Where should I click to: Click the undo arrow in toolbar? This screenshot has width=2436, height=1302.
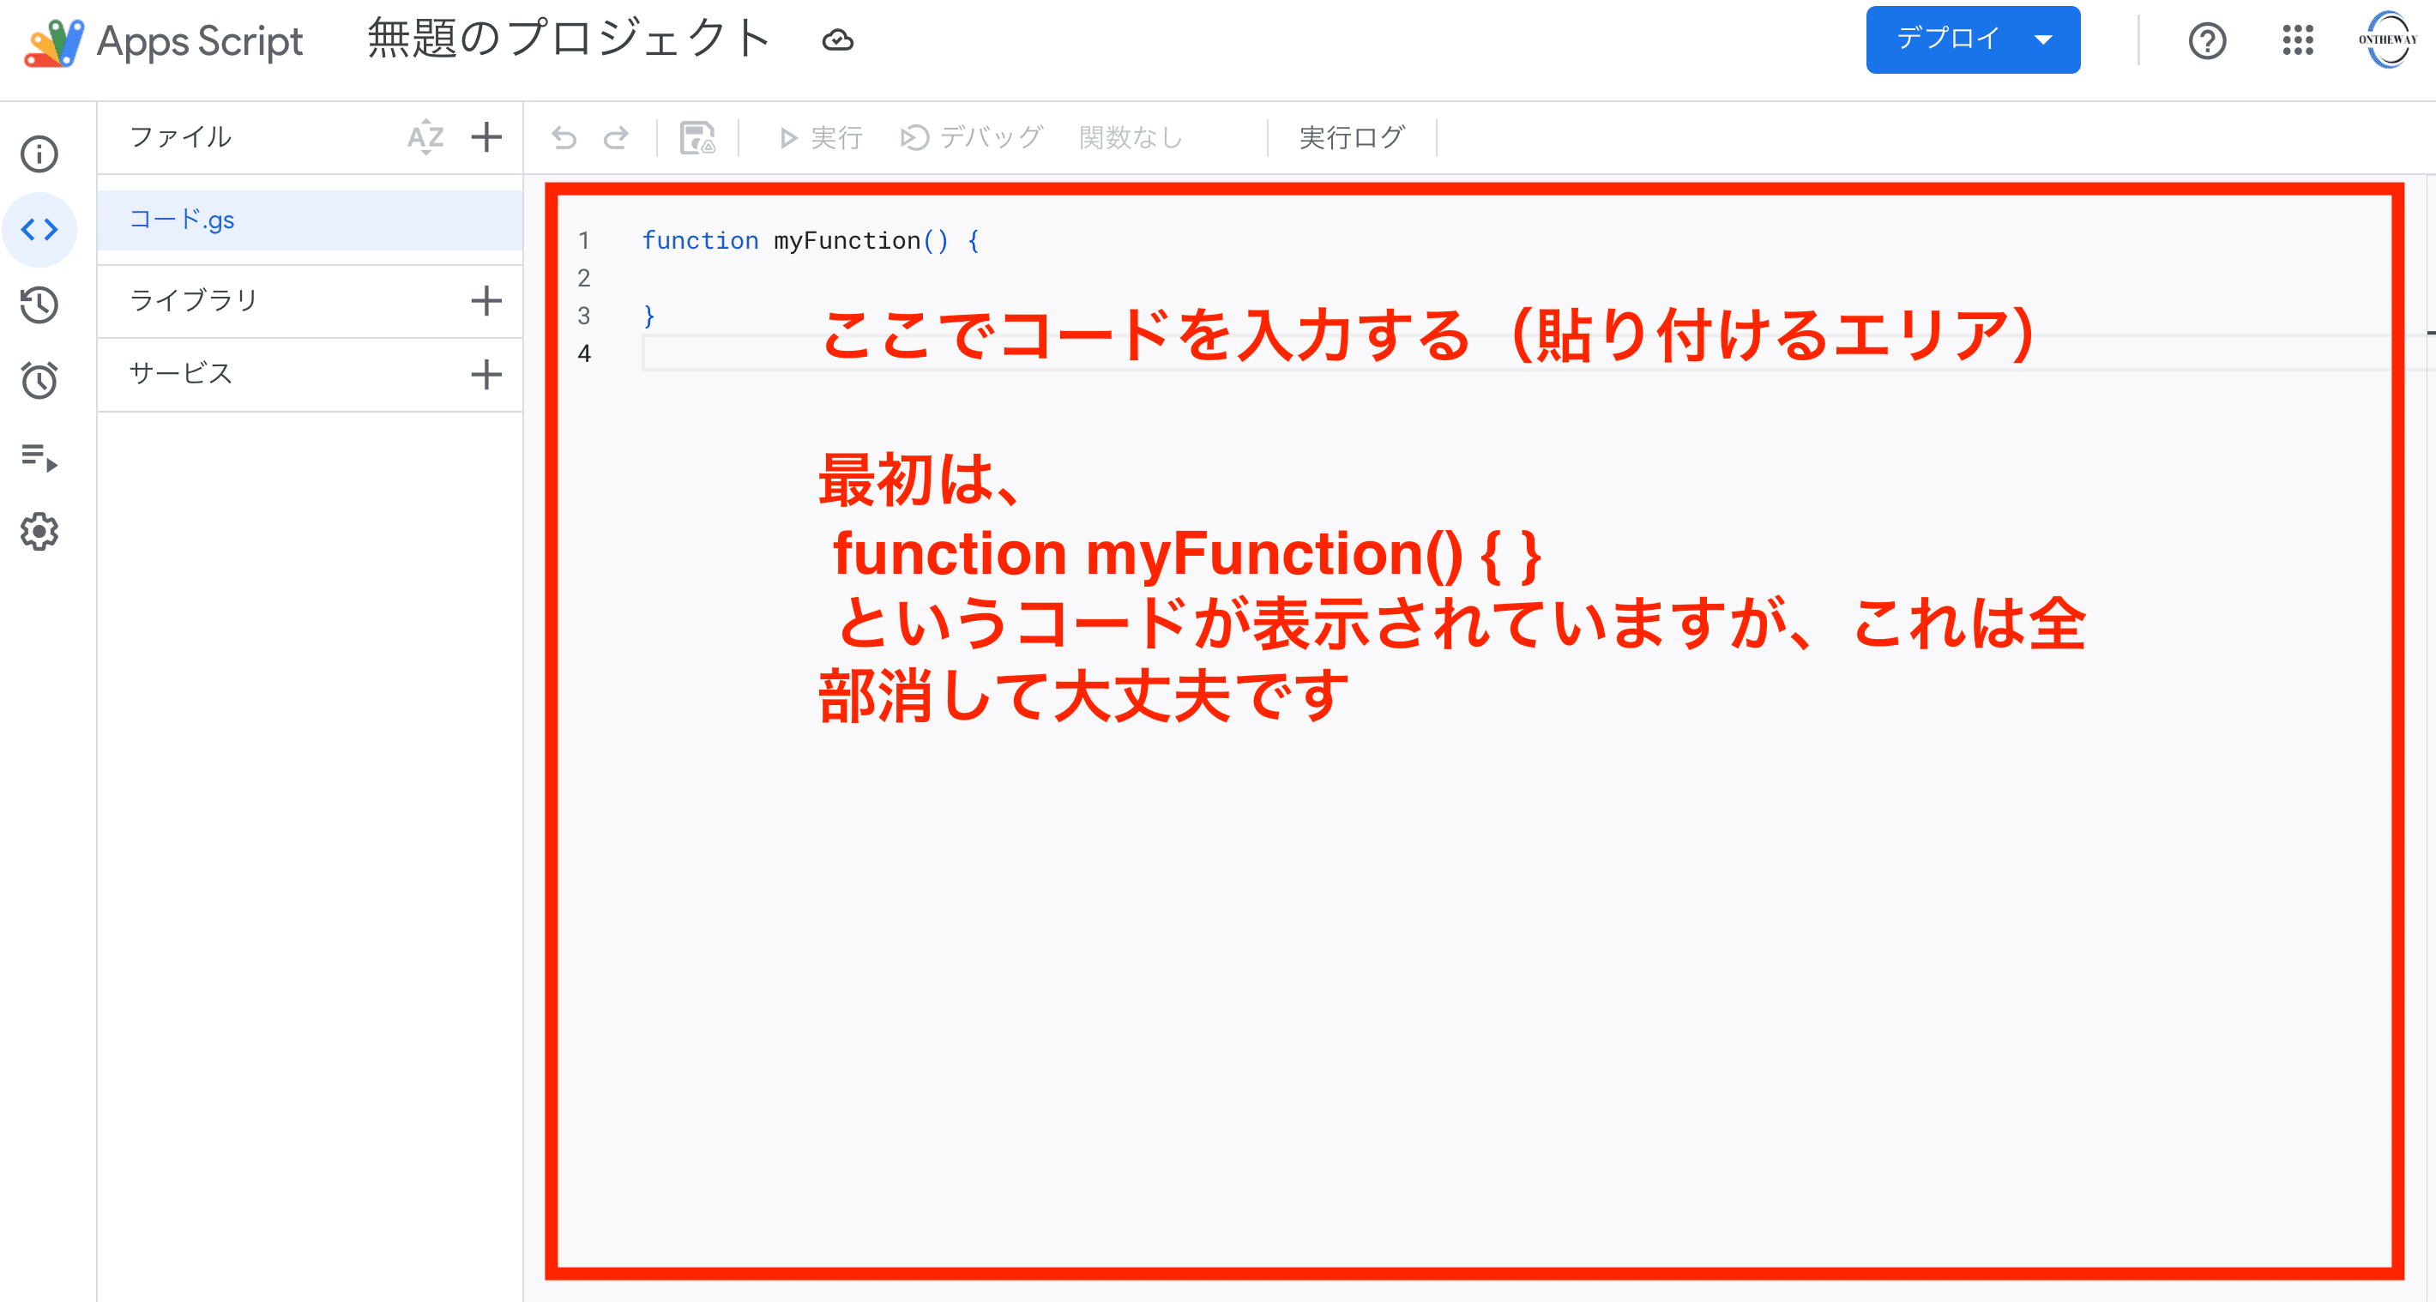coord(564,138)
